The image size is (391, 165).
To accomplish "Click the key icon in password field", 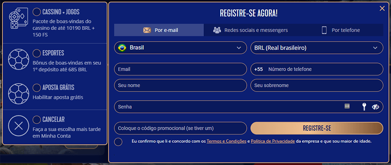I will pos(364,107).
